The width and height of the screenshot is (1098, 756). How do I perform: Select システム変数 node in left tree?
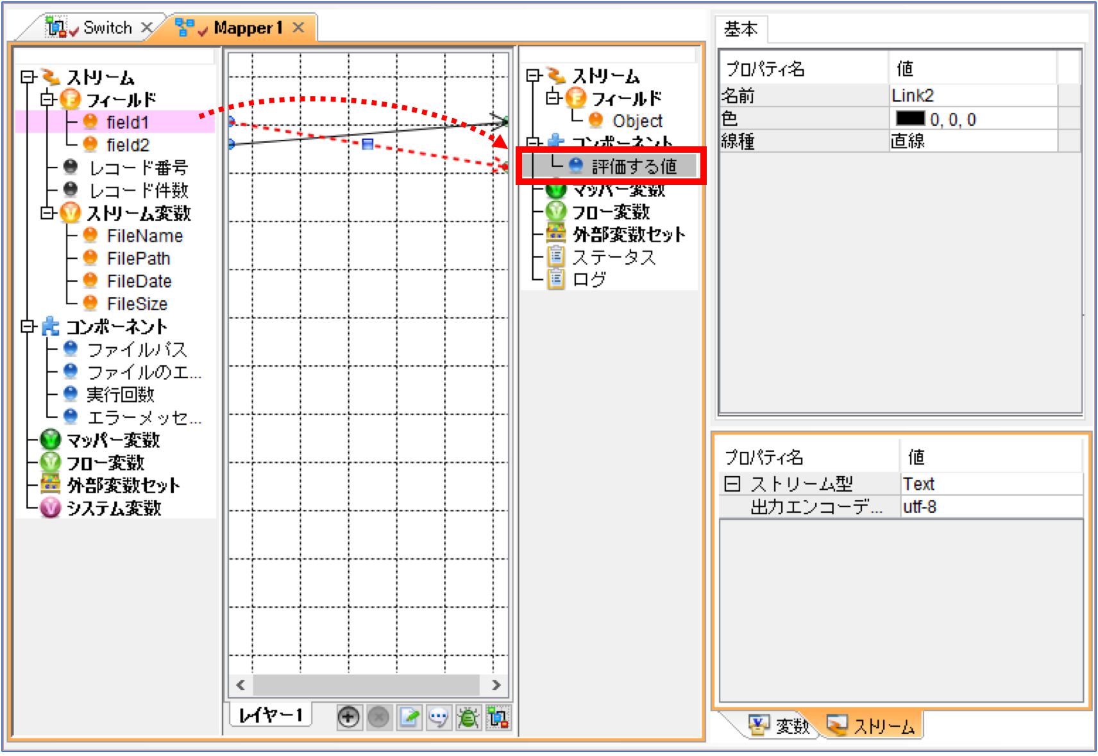coord(114,508)
